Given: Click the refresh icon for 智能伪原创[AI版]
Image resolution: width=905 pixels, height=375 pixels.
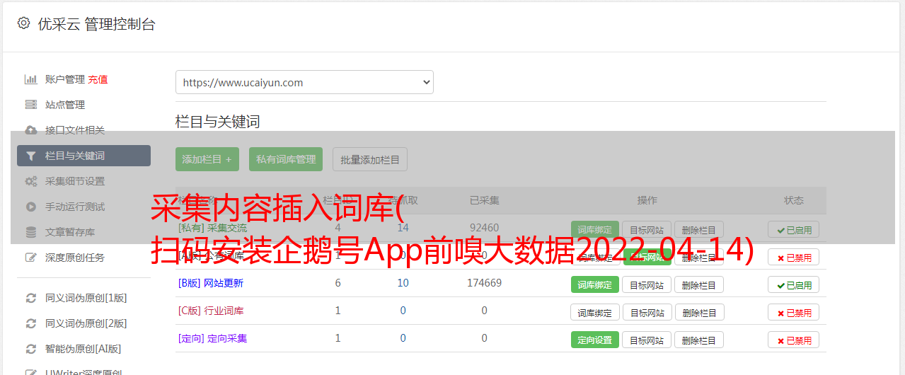Looking at the screenshot, I should click(31, 349).
